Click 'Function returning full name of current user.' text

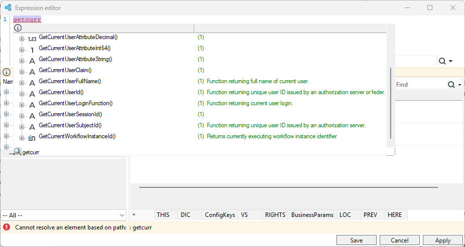tap(258, 81)
